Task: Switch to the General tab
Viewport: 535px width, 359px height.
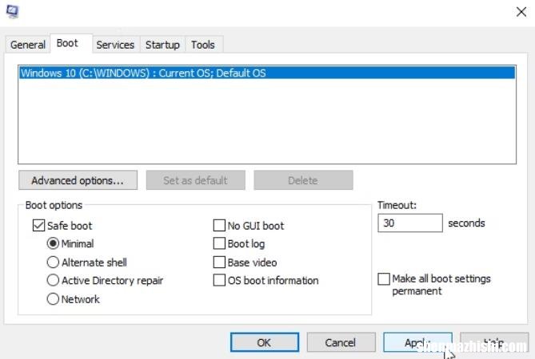Action: (28, 45)
